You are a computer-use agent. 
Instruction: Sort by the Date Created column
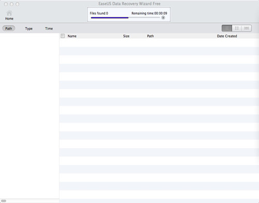click(x=227, y=36)
